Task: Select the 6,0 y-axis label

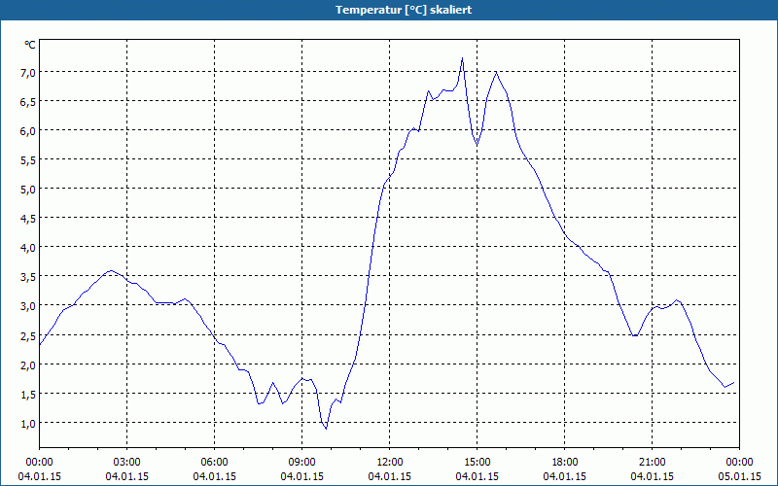Action: tap(29, 131)
